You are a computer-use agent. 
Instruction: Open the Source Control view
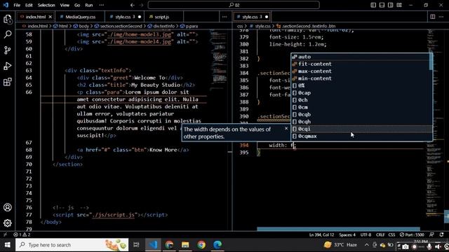[8, 50]
